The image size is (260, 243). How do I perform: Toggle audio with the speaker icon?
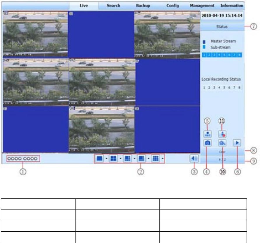pos(194,159)
